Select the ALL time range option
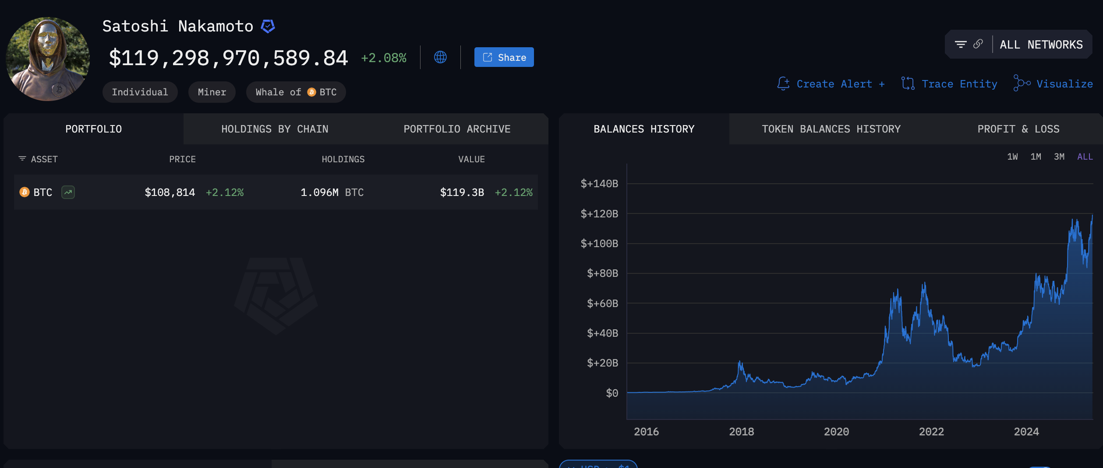 (1085, 157)
